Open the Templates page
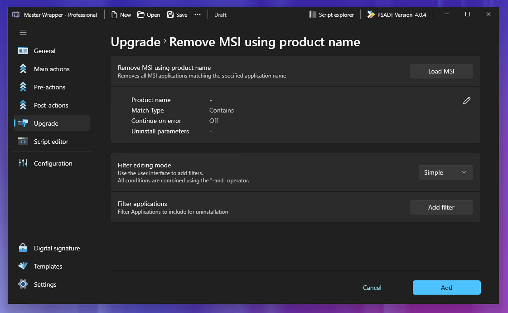Image resolution: width=508 pixels, height=313 pixels. [x=52, y=266]
